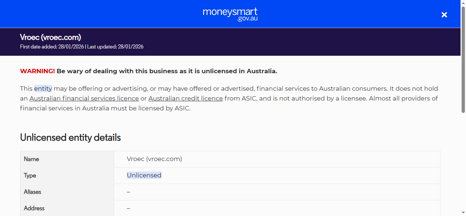Click the scrollbar down arrow
The height and width of the screenshot is (216, 466).
tap(463, 213)
